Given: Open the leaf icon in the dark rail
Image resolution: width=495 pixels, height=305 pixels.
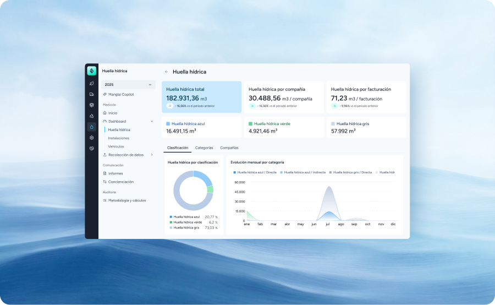Looking at the screenshot, I should (x=91, y=84).
